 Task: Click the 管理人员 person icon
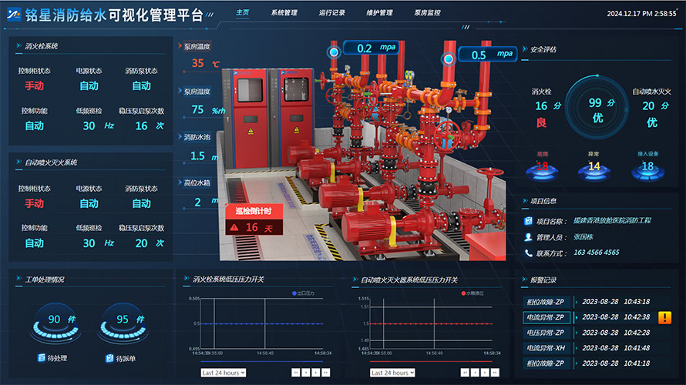528,237
